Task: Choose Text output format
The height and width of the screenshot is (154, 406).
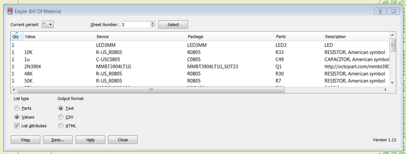Action: click(x=61, y=108)
